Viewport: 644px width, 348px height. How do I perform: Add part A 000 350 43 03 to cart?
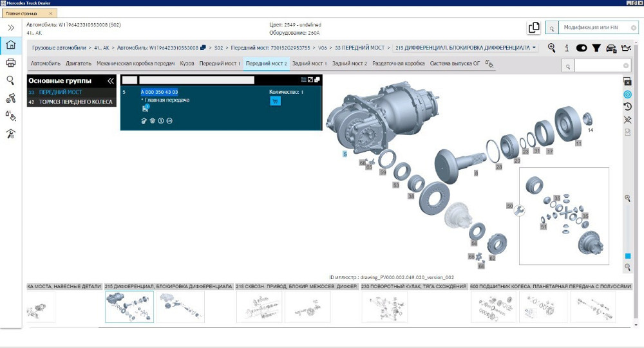pyautogui.click(x=275, y=101)
